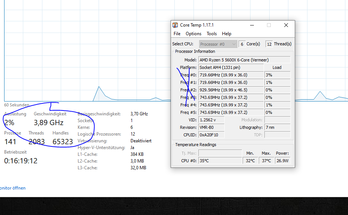Image resolution: width=348 pixels, height=215 pixels.
Task: Select the AMD Ryzen 5 Model field
Action: pos(244,60)
